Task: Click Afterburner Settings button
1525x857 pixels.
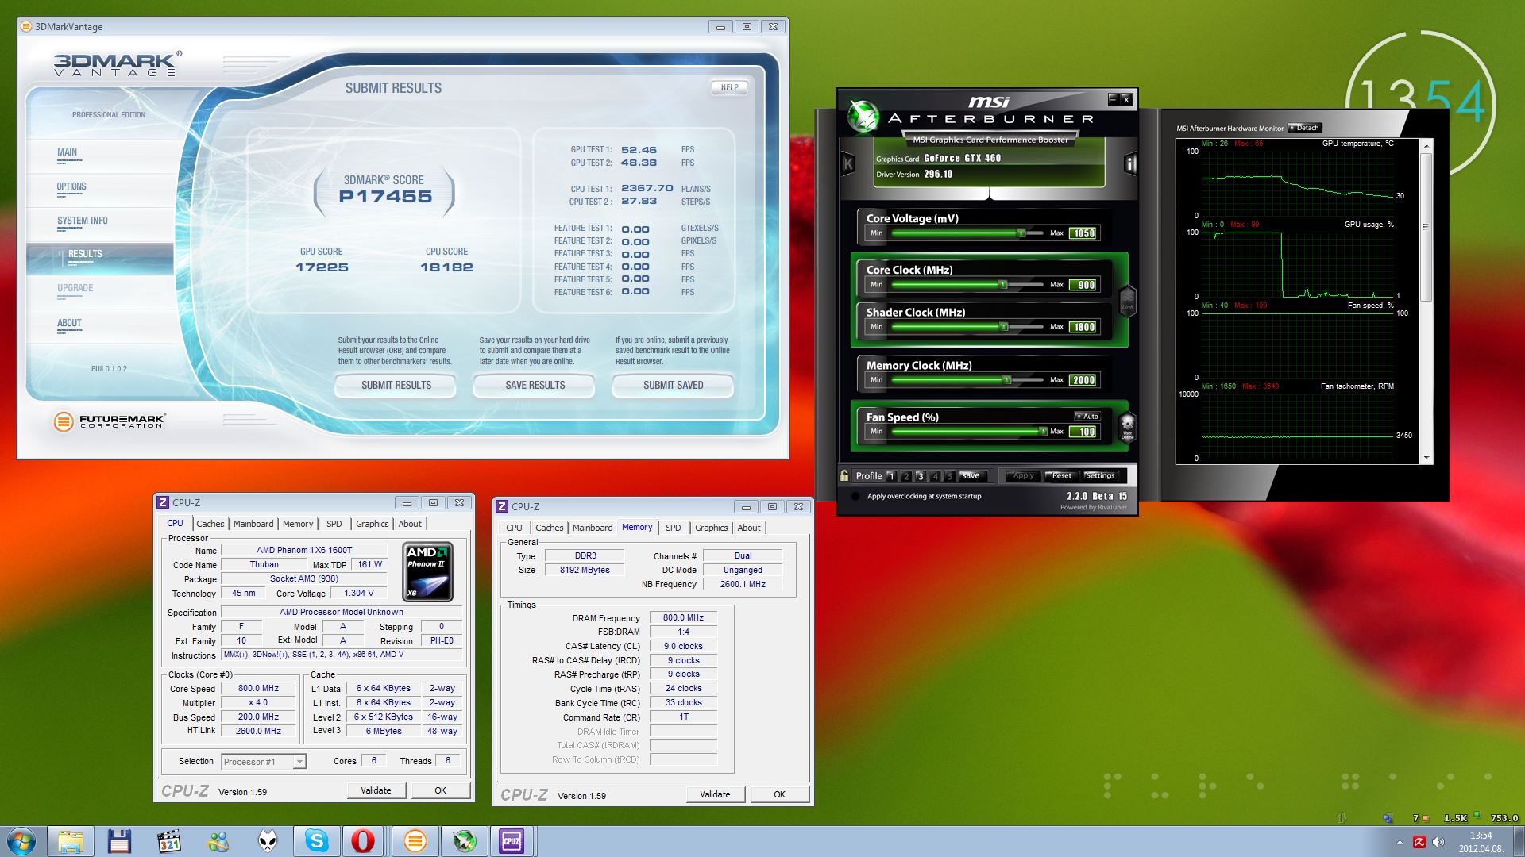Action: [x=1099, y=475]
